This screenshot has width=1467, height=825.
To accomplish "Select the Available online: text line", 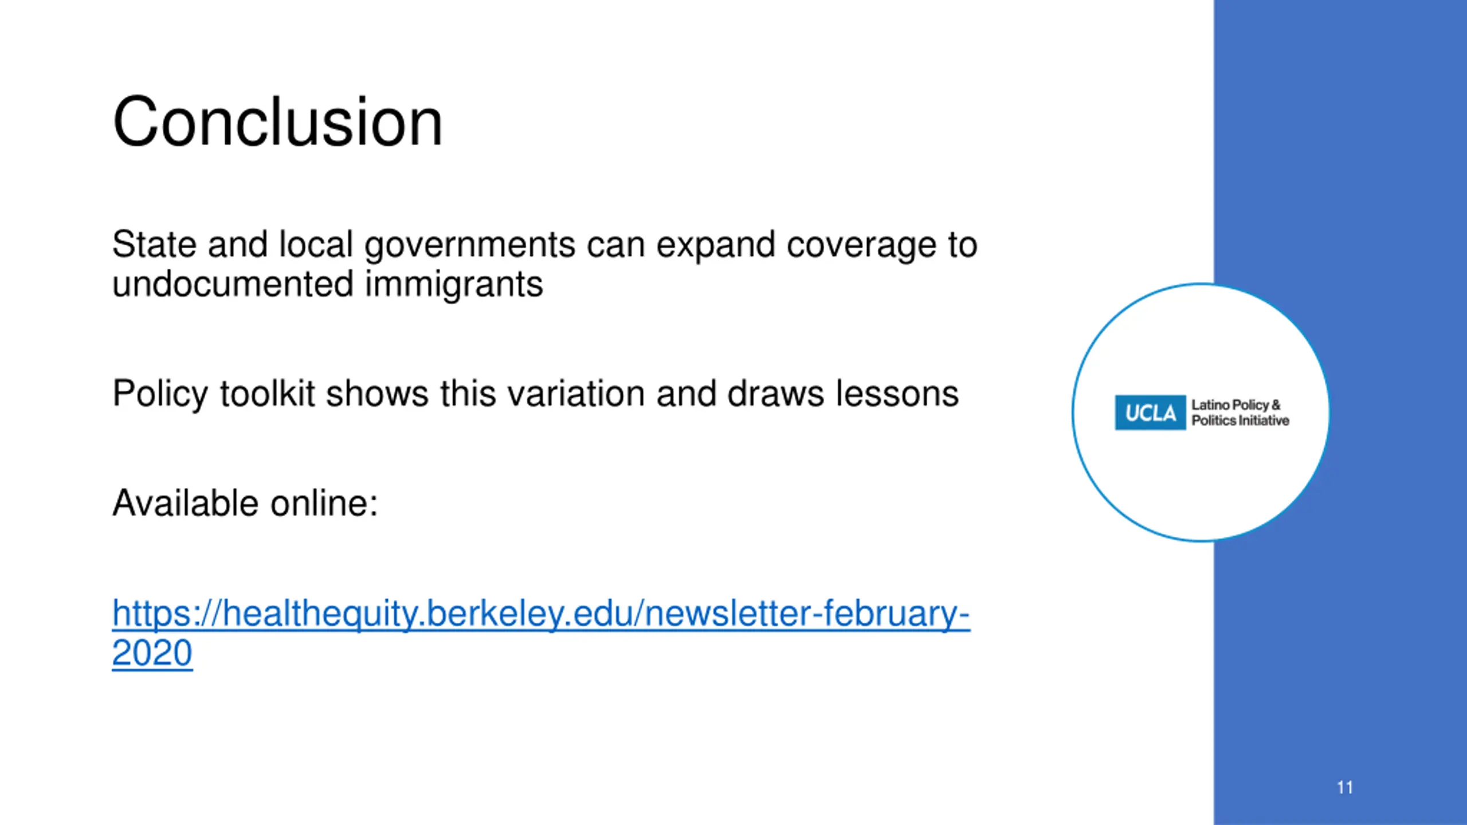I will point(245,503).
